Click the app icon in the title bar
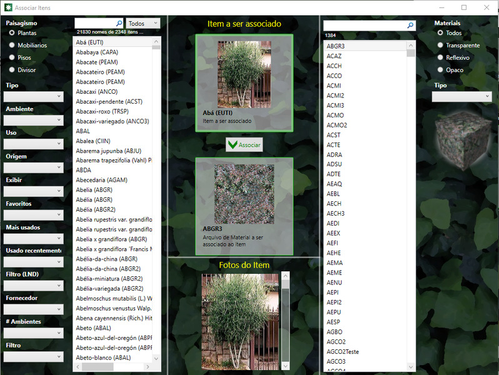This screenshot has height=375, width=499. (7, 7)
